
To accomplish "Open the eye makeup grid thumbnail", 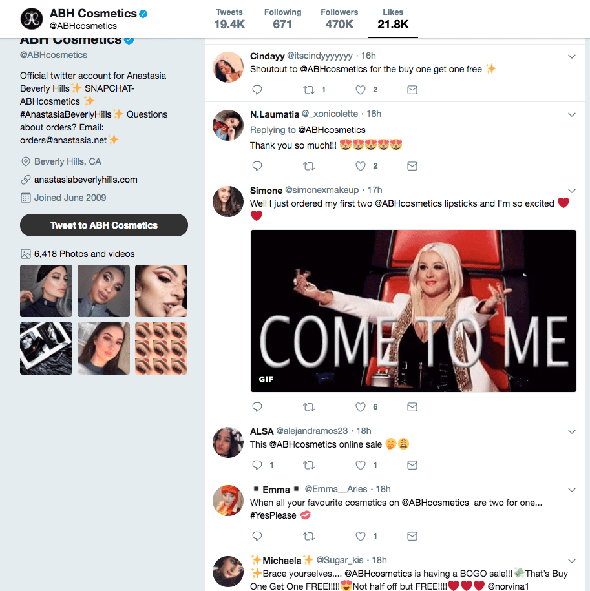I will [x=161, y=349].
